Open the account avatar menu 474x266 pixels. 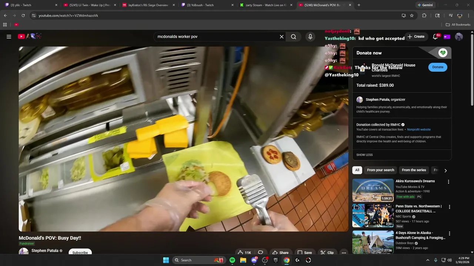pyautogui.click(x=459, y=37)
